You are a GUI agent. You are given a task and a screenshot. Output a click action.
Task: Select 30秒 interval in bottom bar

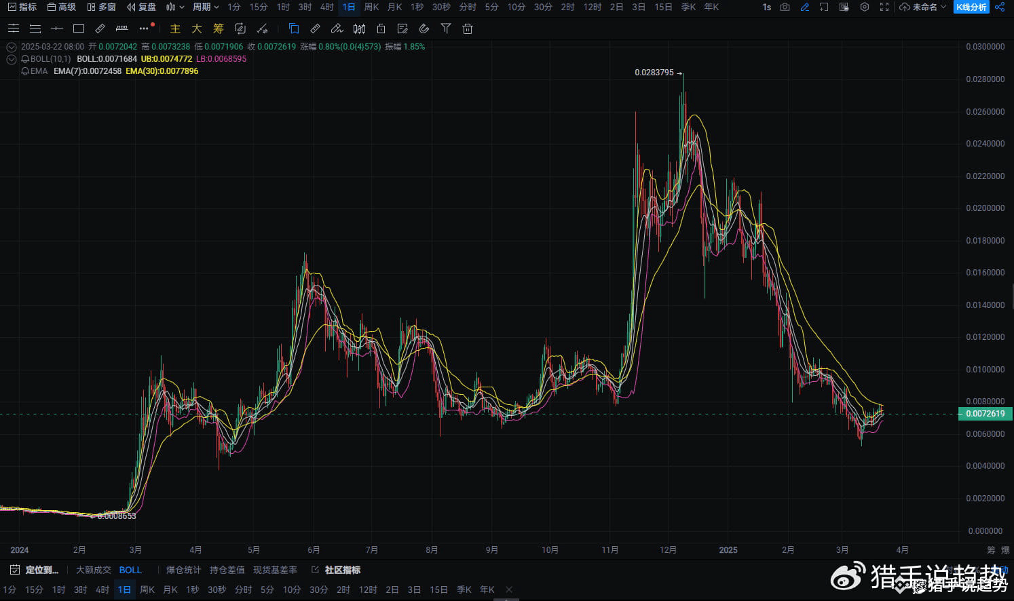pyautogui.click(x=217, y=589)
